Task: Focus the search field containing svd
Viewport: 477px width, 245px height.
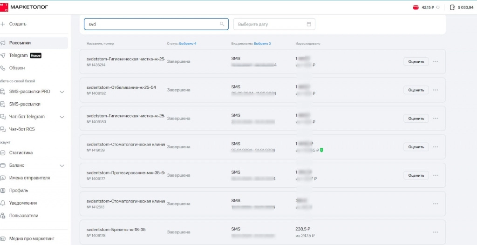Action: pos(156,24)
